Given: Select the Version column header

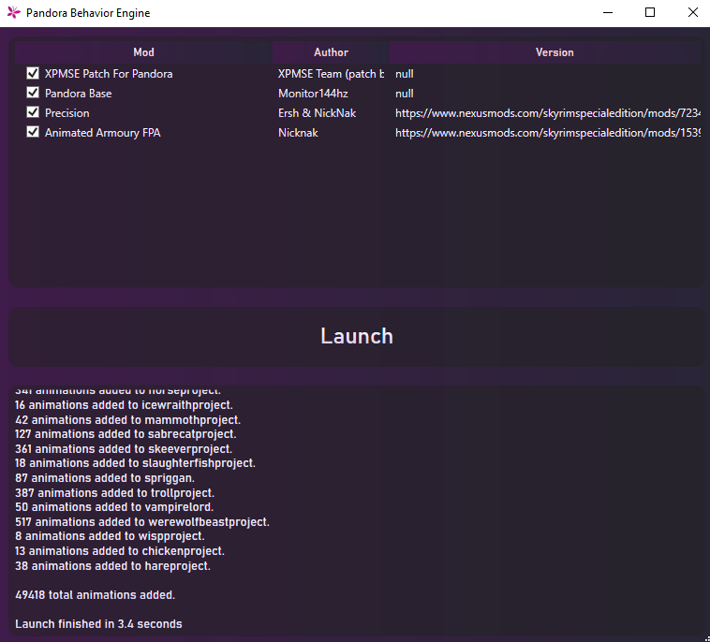Looking at the screenshot, I should point(554,52).
